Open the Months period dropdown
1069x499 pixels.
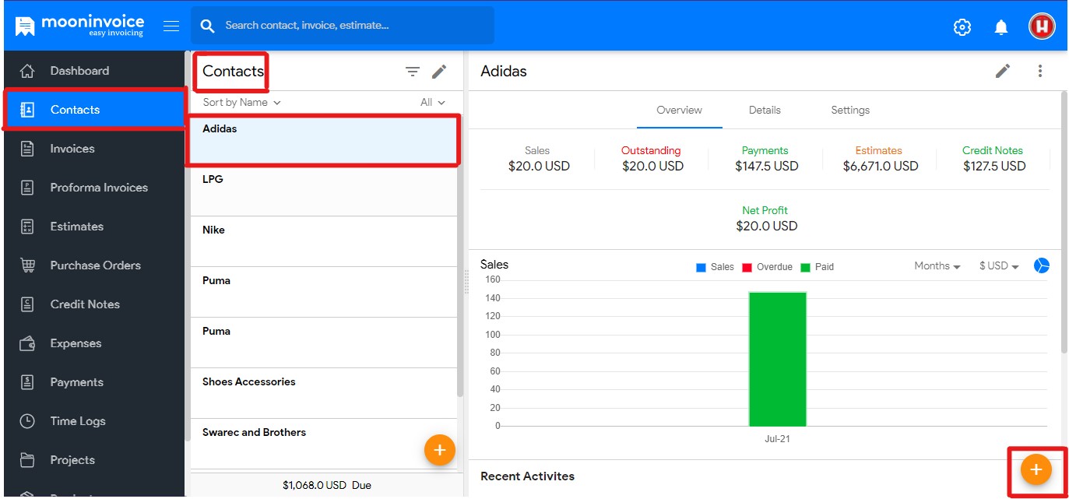(x=937, y=266)
